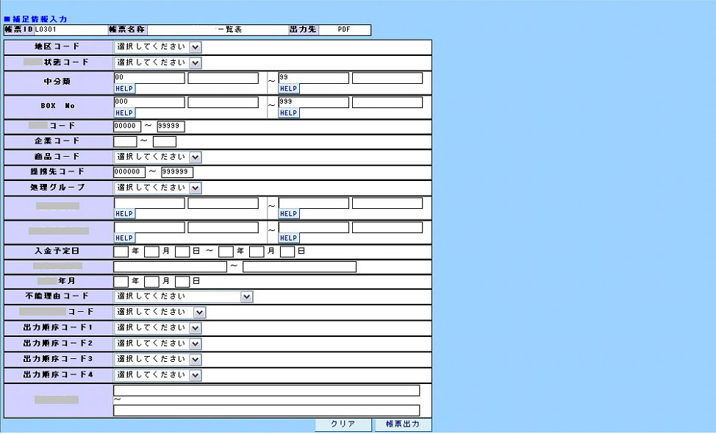This screenshot has height=434, width=716.
Task: Click HELP under 中分類 start field
Action: [x=124, y=89]
